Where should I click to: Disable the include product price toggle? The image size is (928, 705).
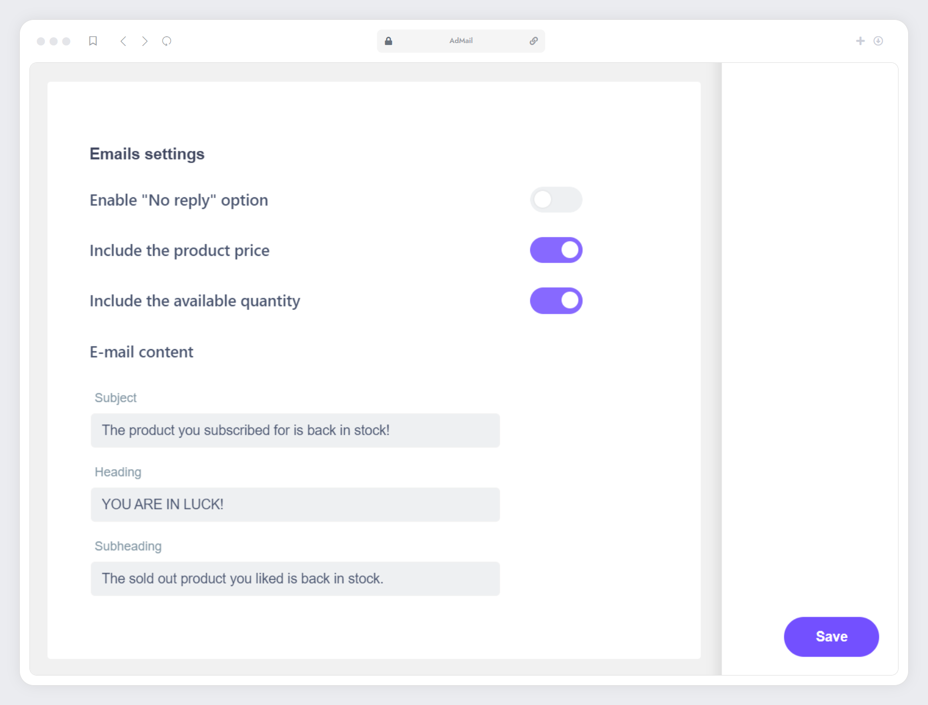(x=556, y=250)
